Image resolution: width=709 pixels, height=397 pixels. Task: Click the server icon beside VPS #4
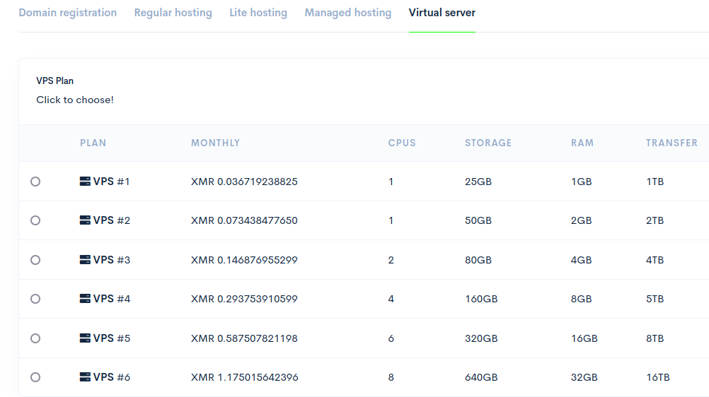pos(85,299)
